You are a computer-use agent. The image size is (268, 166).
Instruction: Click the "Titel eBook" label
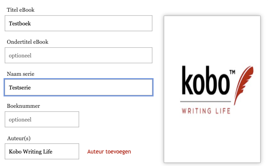(x=23, y=10)
